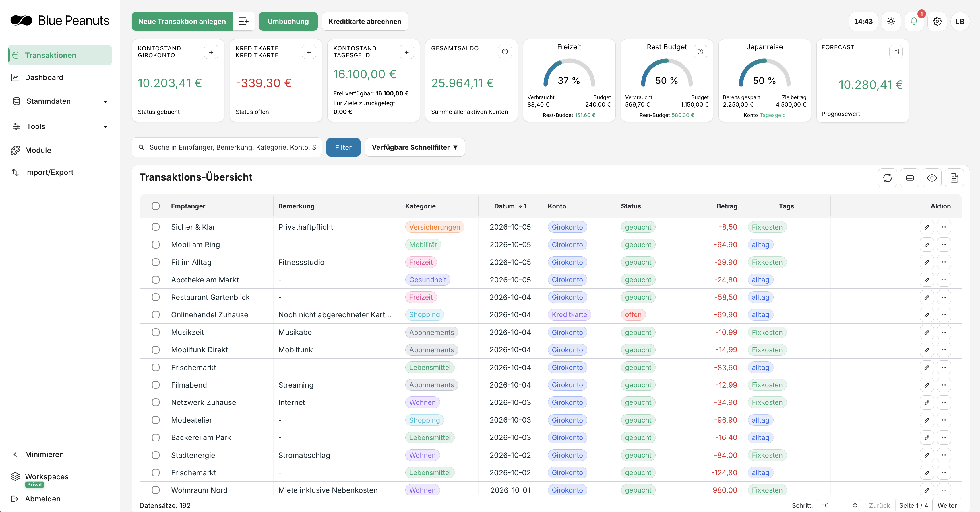Open Gesamtsaldo info icon
Image resolution: width=980 pixels, height=512 pixels.
(505, 52)
